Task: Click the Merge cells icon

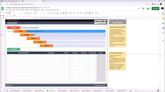Action: (66, 13)
